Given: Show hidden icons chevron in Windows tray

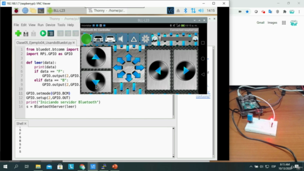Looking at the screenshot, I should tap(251, 167).
